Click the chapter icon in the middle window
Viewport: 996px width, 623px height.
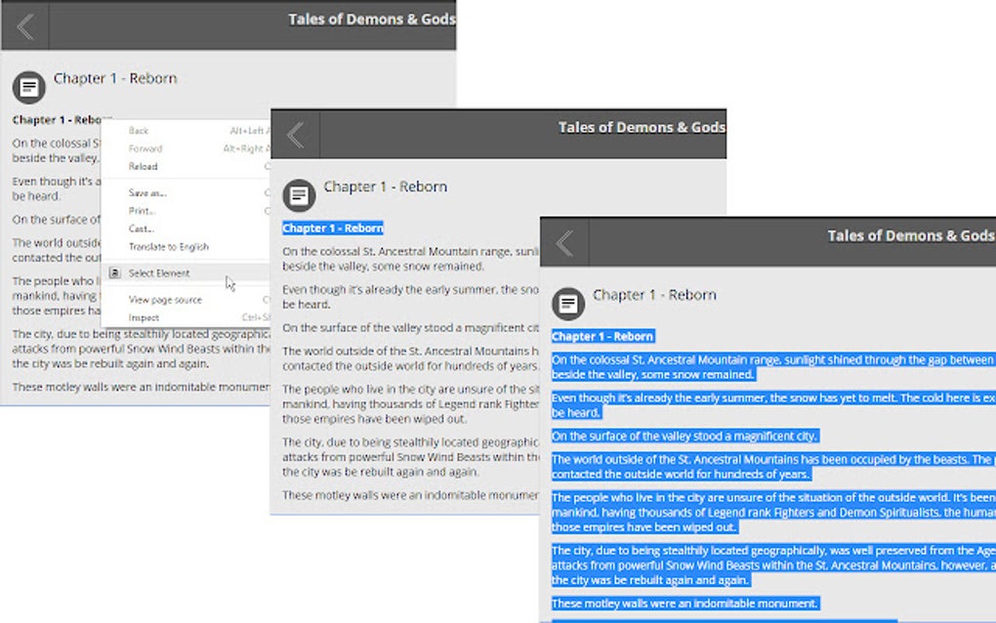298,195
